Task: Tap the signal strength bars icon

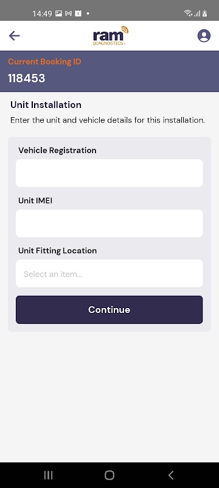Action: click(197, 13)
